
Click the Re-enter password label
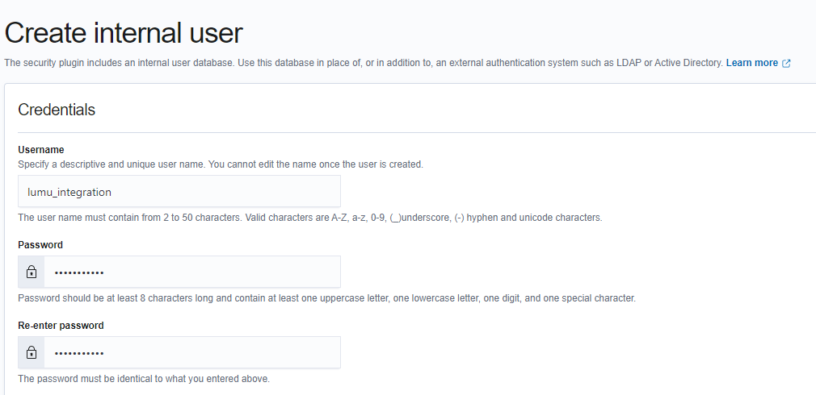pyautogui.click(x=61, y=326)
